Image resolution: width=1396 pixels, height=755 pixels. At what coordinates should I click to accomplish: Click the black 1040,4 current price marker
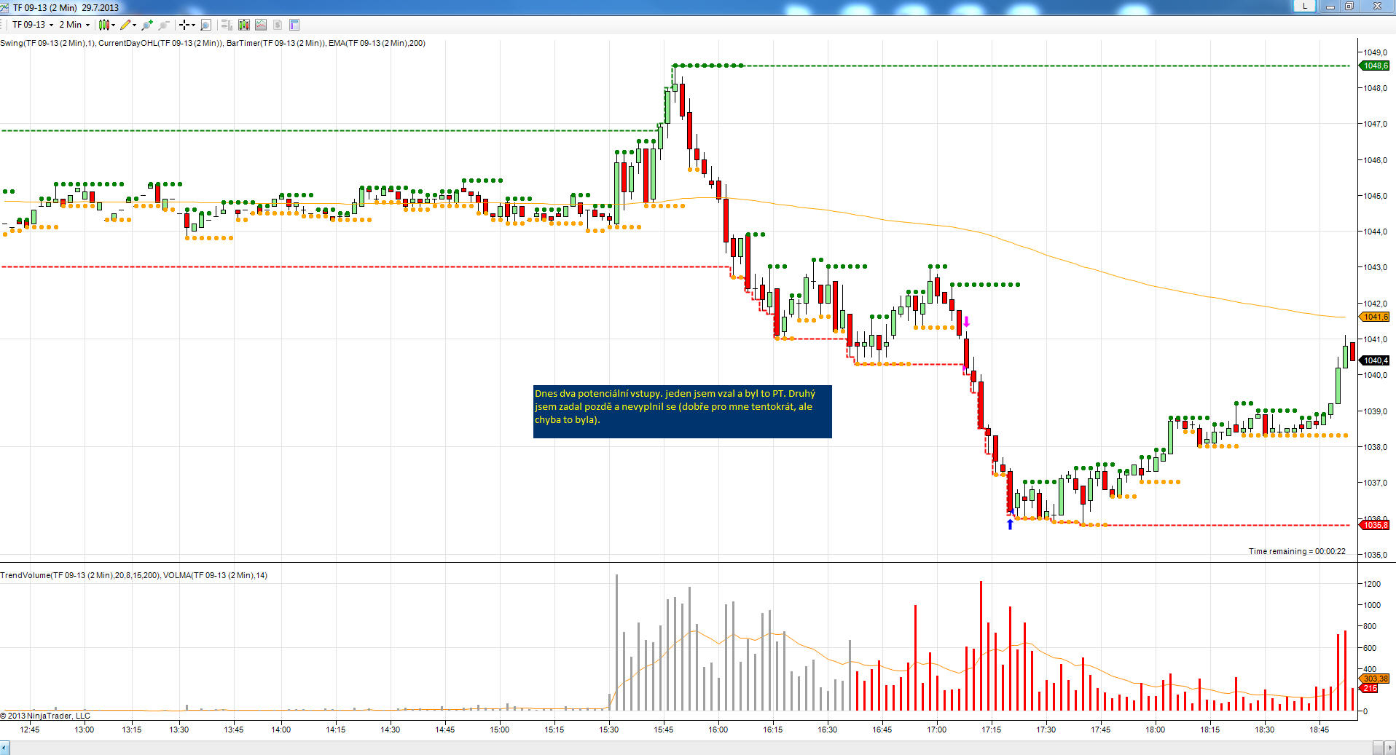pos(1375,360)
